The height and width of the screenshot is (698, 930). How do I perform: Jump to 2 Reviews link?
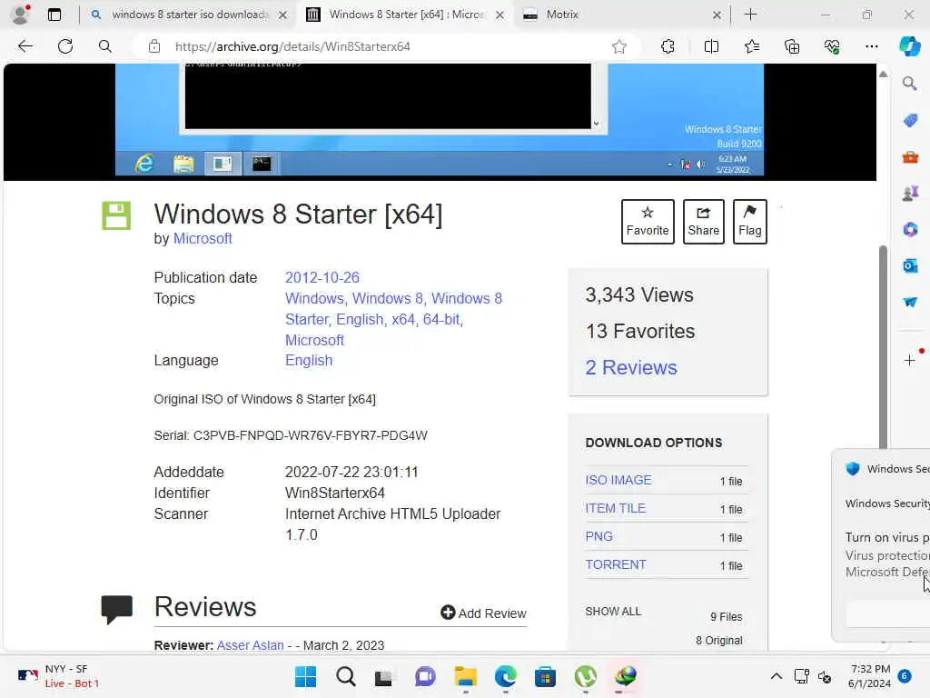pyautogui.click(x=631, y=367)
